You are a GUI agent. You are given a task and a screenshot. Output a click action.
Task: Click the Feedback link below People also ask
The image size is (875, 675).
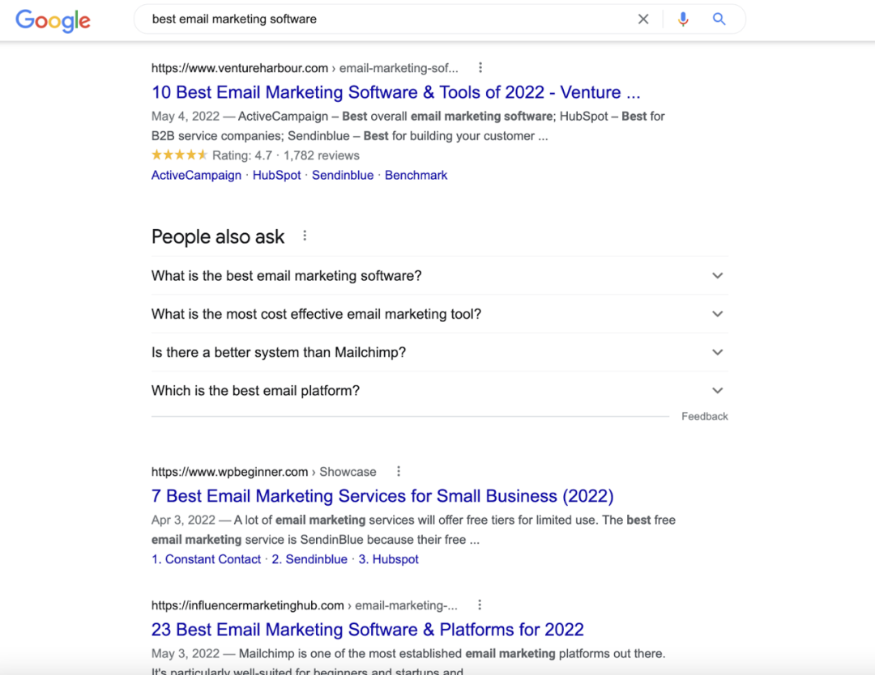point(704,416)
